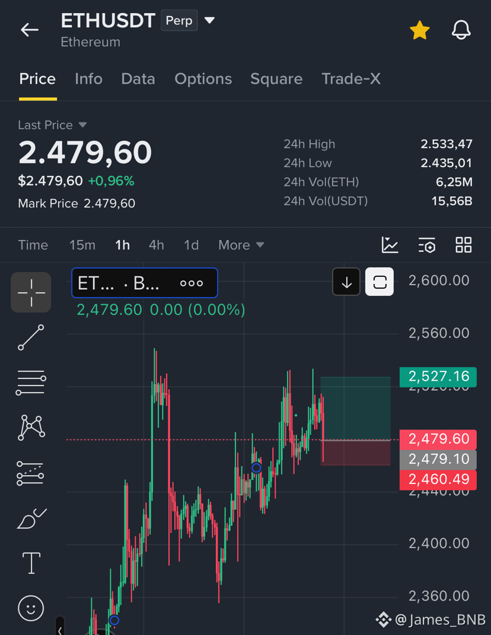Select the 1h interval
The image size is (491, 635).
[x=122, y=245]
